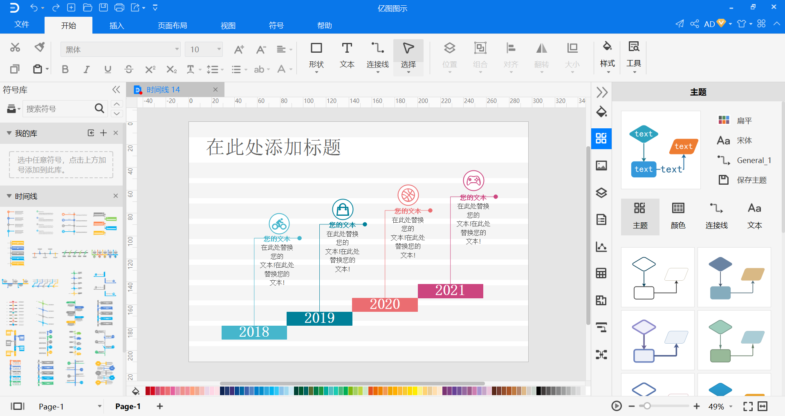Select the Text tool
785x416 pixels.
coord(347,56)
